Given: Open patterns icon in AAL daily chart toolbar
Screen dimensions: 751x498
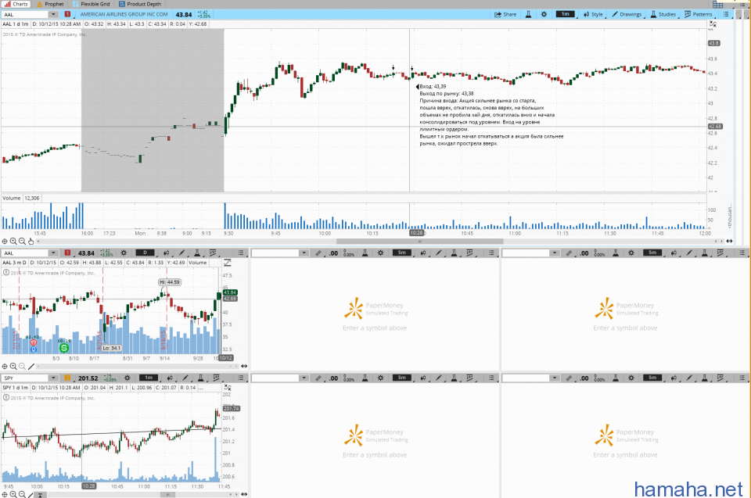Looking at the screenshot, I should pos(213,253).
